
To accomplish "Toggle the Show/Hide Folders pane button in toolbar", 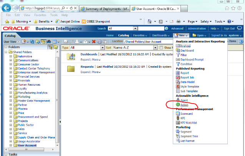I will click(43, 42).
